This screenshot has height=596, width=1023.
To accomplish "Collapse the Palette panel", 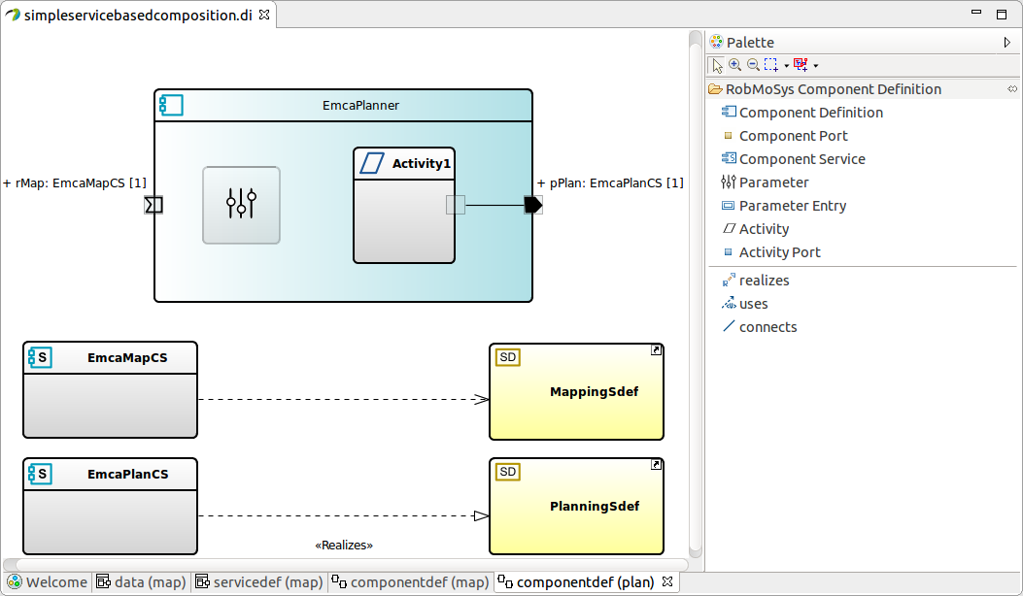I will [x=1007, y=42].
